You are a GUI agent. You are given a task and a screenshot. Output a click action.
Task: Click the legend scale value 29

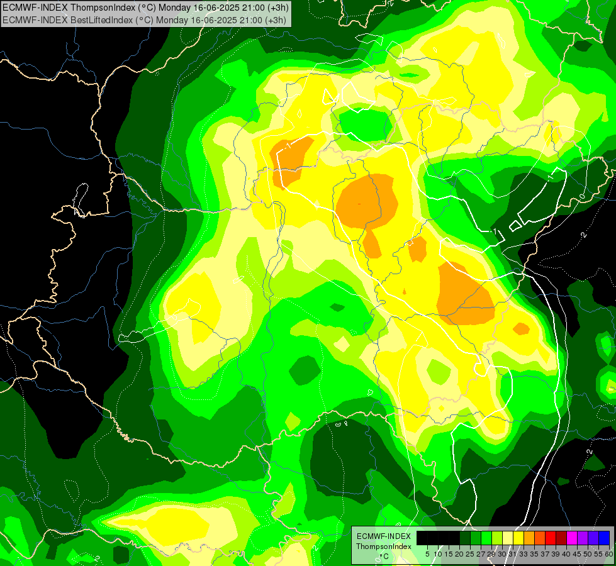[491, 554]
